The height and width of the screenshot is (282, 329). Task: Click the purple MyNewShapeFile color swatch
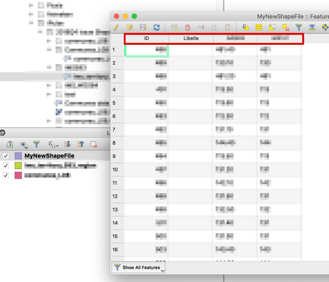[x=18, y=156]
